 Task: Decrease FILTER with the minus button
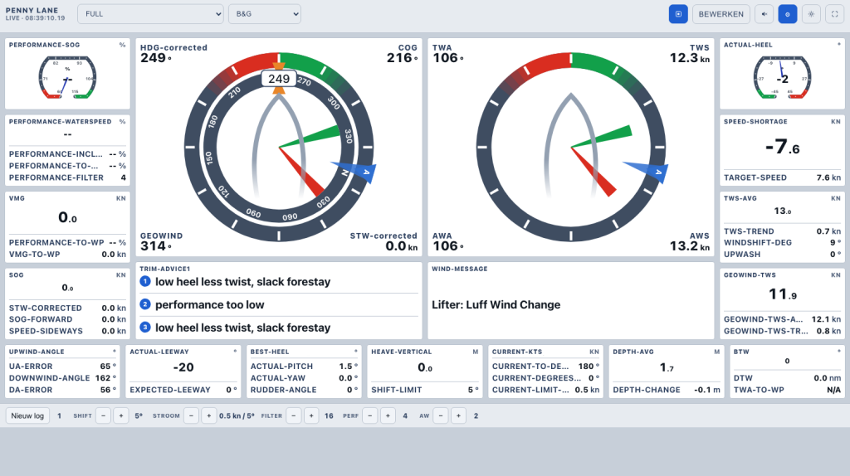tap(294, 416)
